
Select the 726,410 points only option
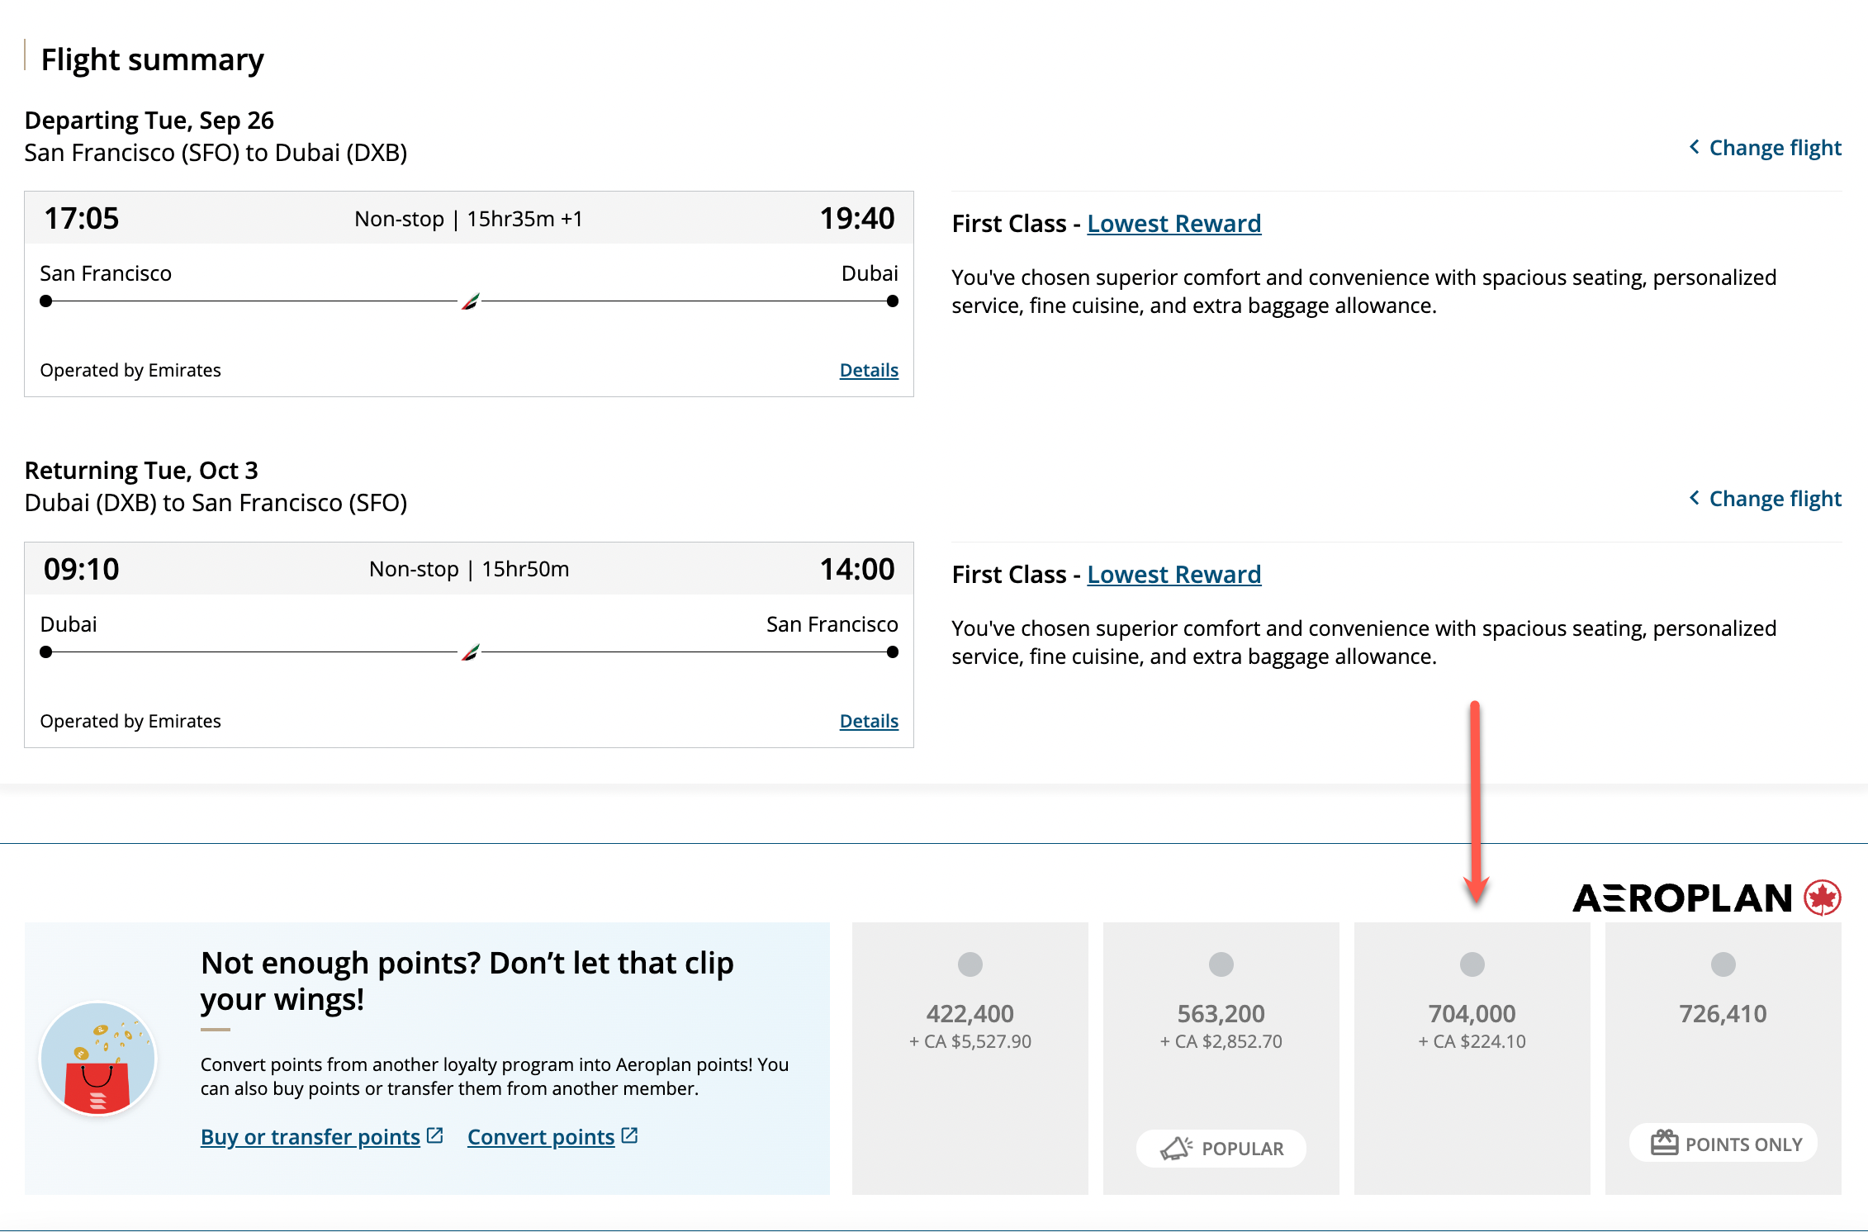tap(1723, 964)
